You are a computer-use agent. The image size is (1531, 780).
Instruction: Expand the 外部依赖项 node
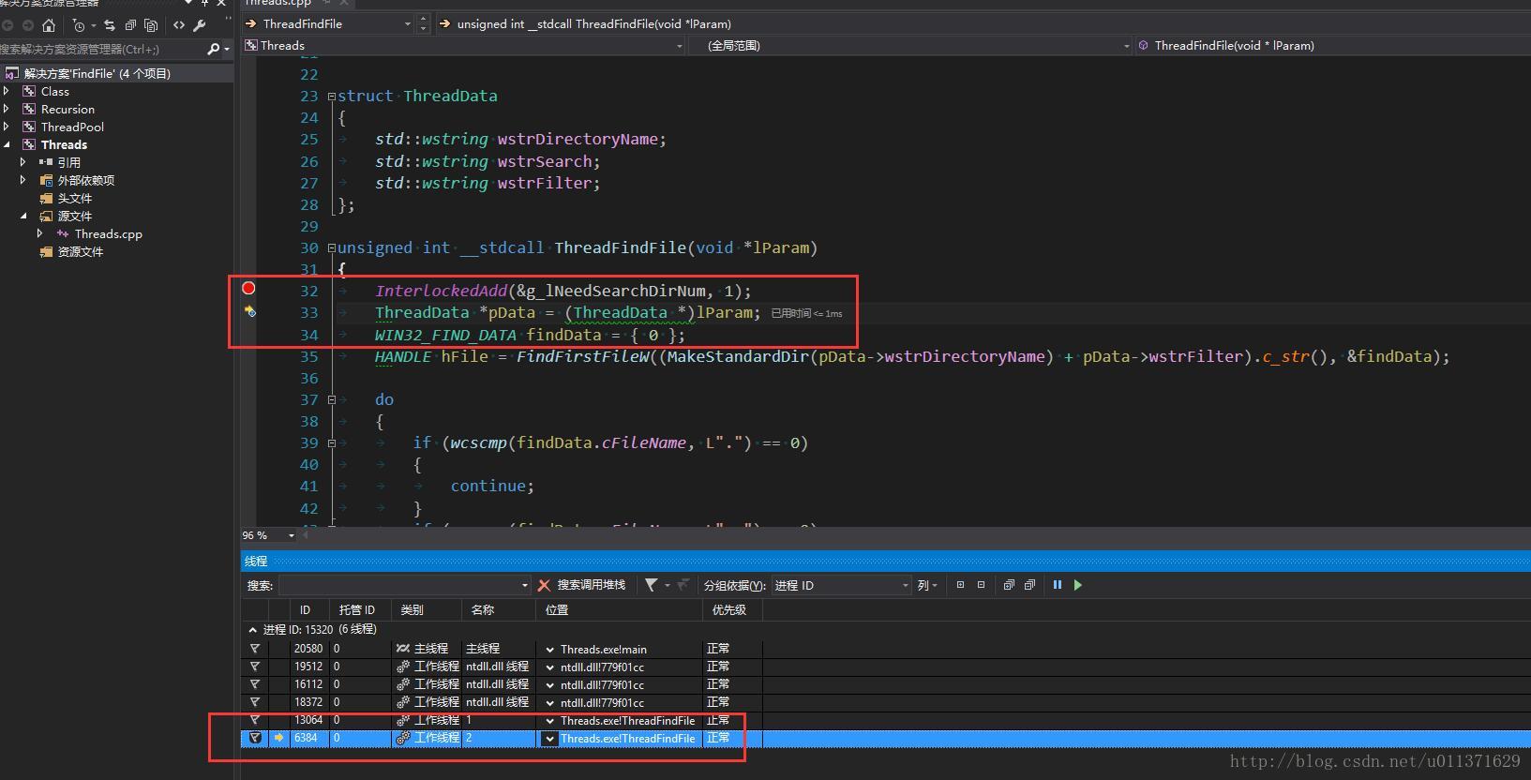(x=23, y=180)
